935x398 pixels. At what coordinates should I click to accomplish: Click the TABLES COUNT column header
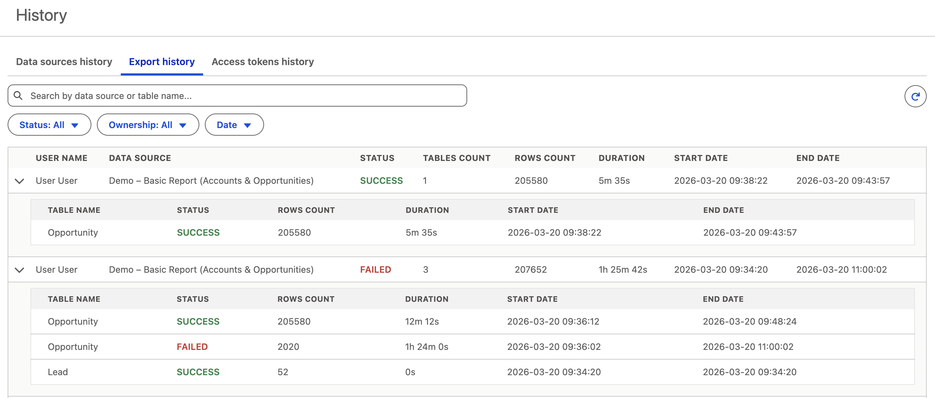tap(456, 158)
